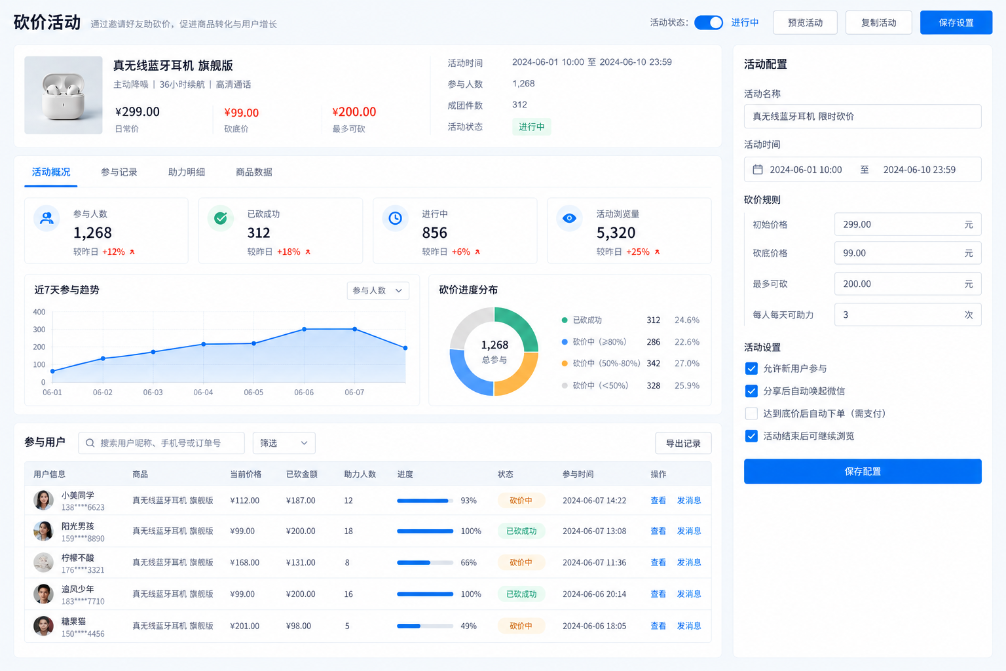Click the calendar icon in 活动时间 field

tap(758, 170)
